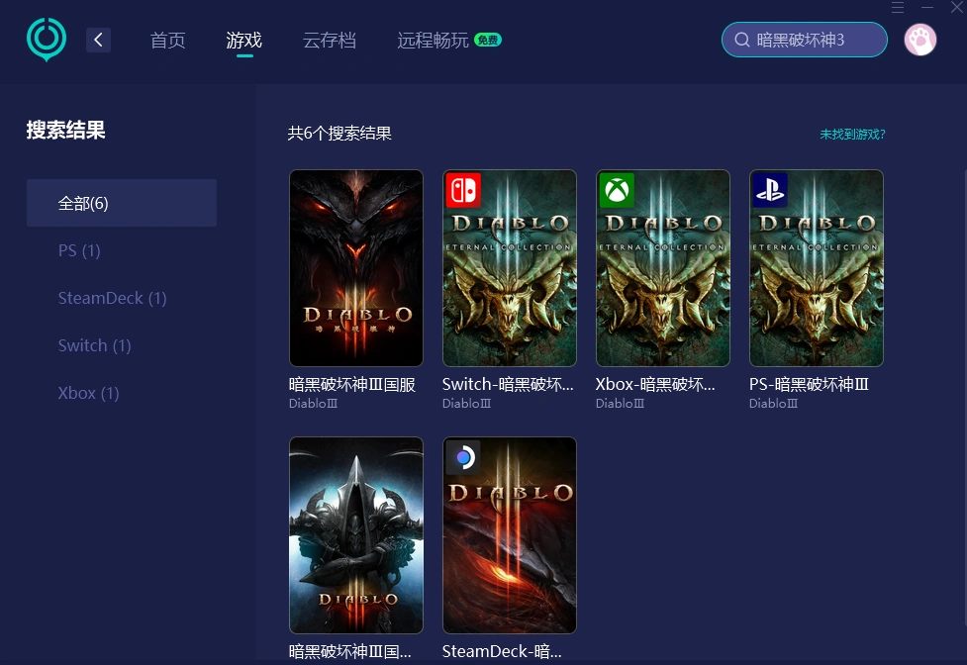The height and width of the screenshot is (665, 967).
Task: Click the Switch badge on the Diablo cover
Action: [462, 190]
